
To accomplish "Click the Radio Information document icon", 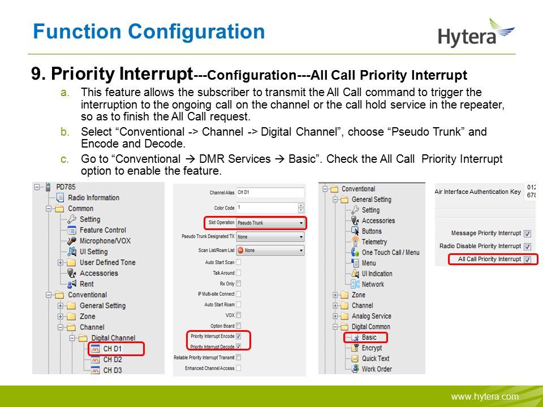I will point(60,198).
